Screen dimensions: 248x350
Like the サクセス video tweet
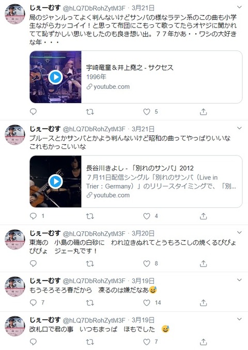point(147,111)
